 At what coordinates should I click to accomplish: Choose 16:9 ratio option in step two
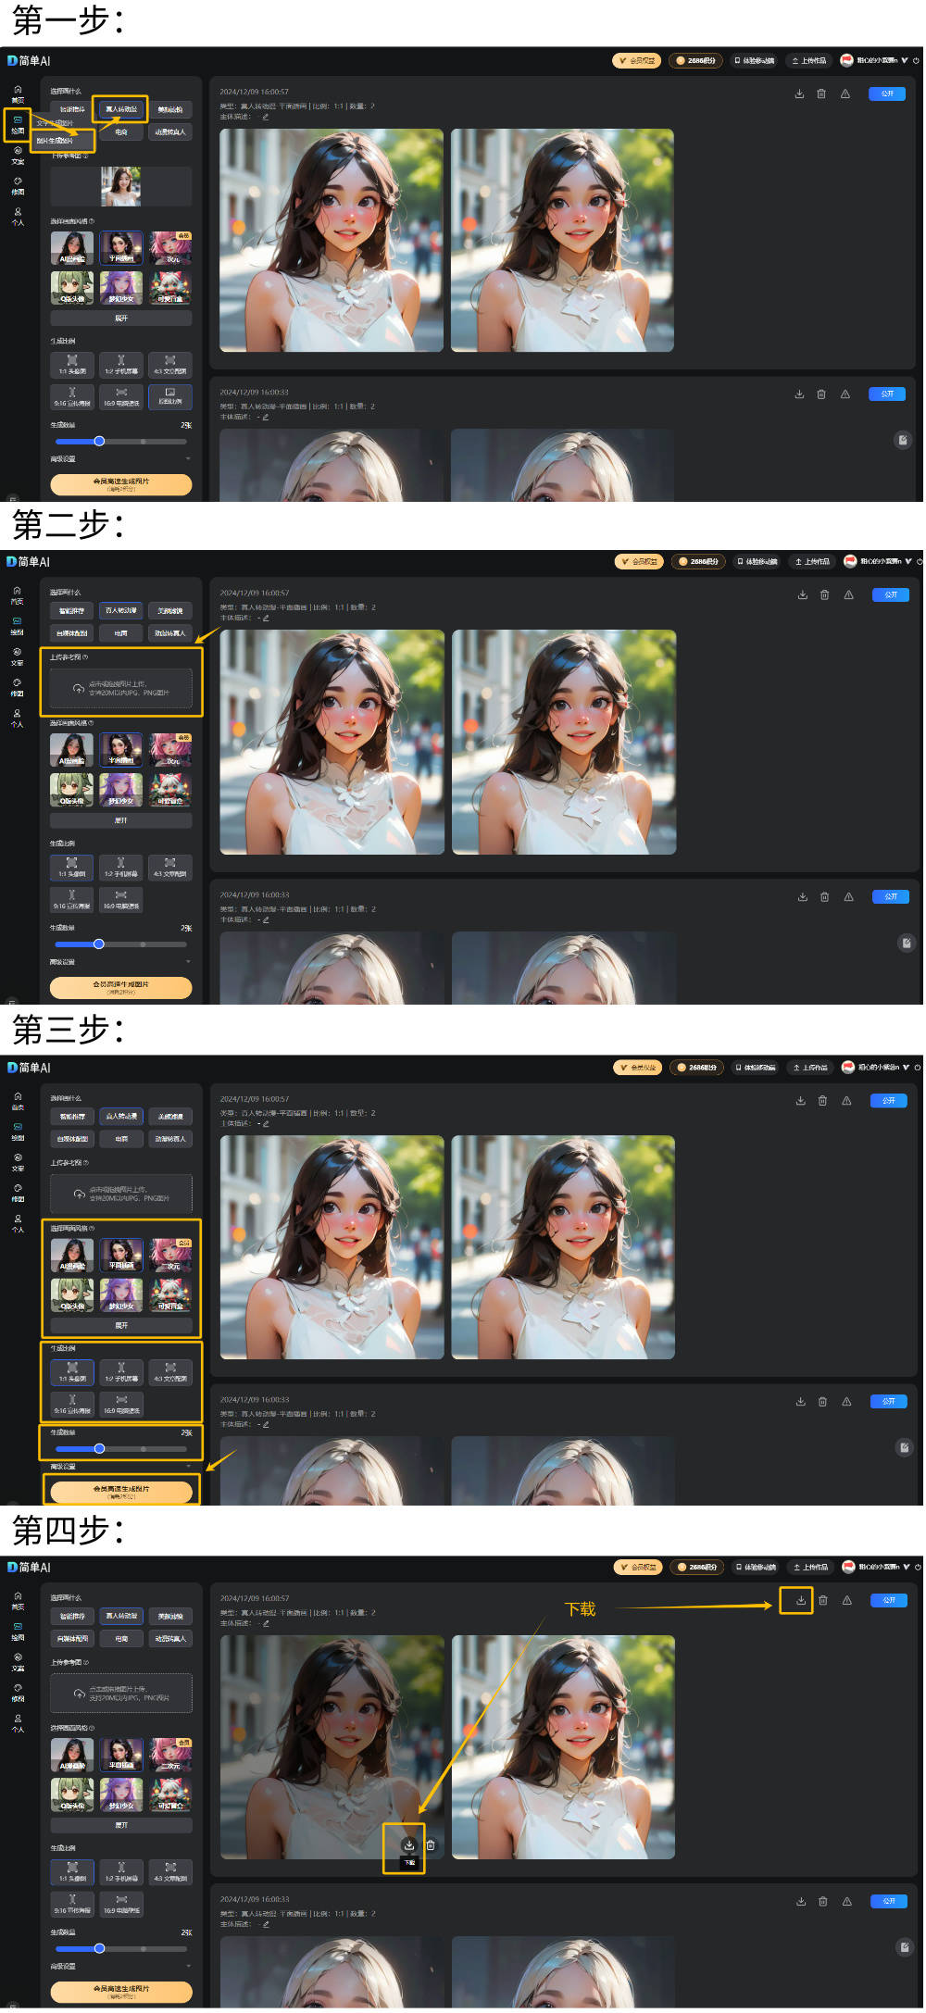121,899
